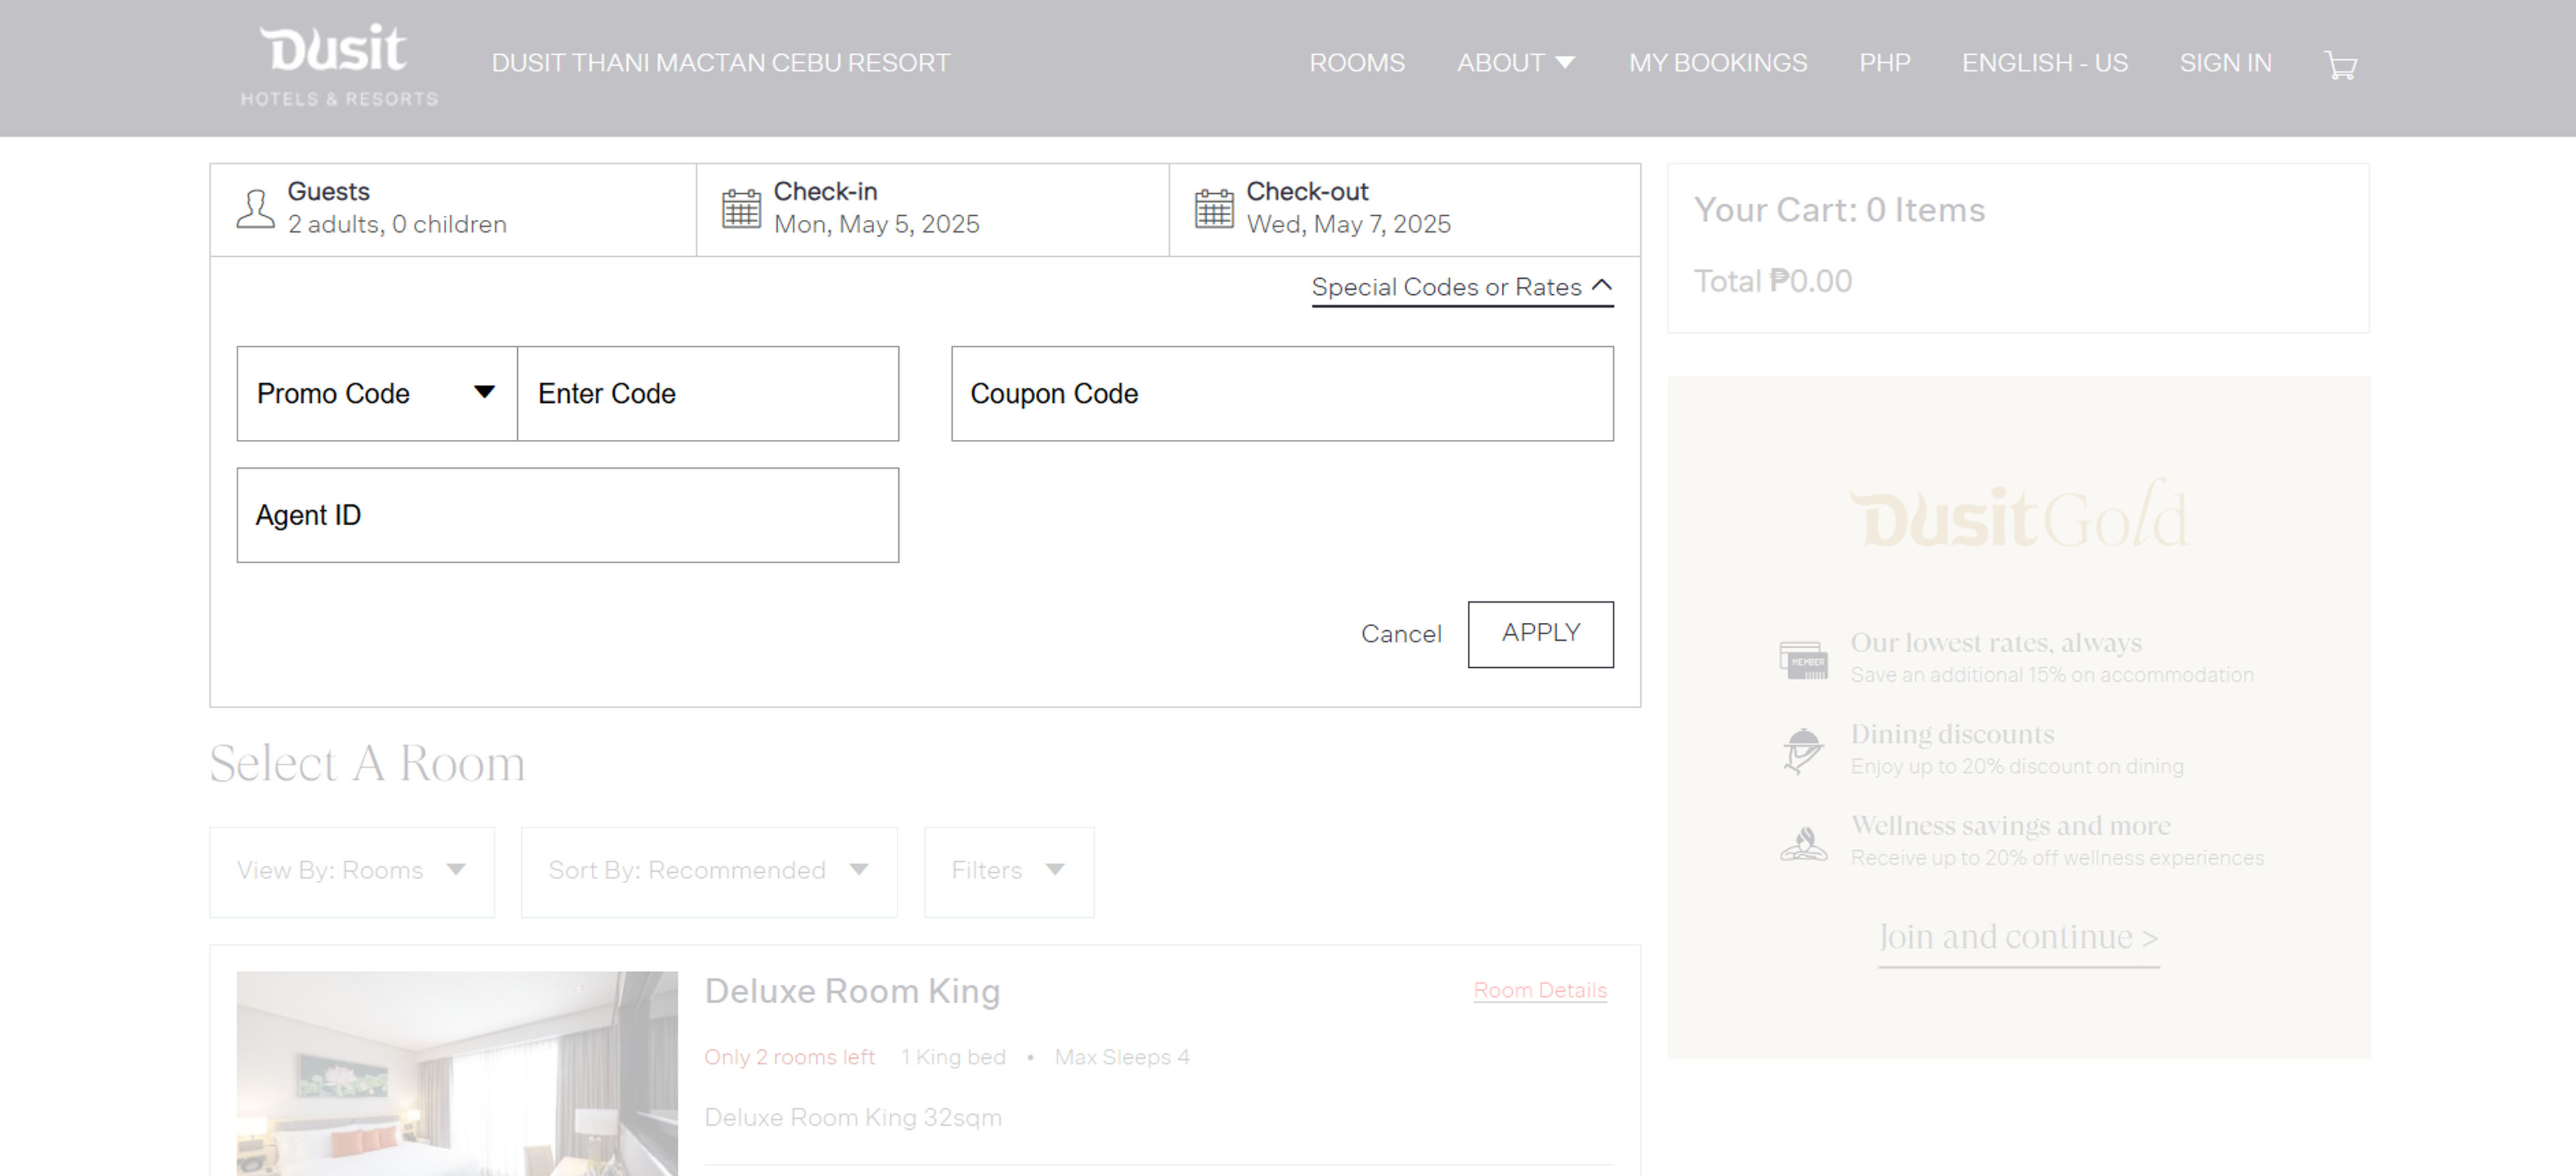This screenshot has width=2576, height=1176.
Task: Click the Dusit Gold logo
Action: [x=2018, y=514]
